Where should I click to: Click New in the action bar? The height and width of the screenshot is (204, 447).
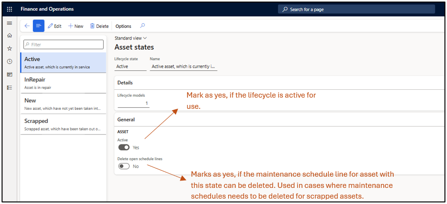point(75,26)
